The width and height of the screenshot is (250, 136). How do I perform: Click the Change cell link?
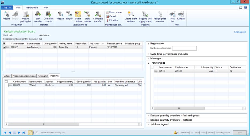240,32
